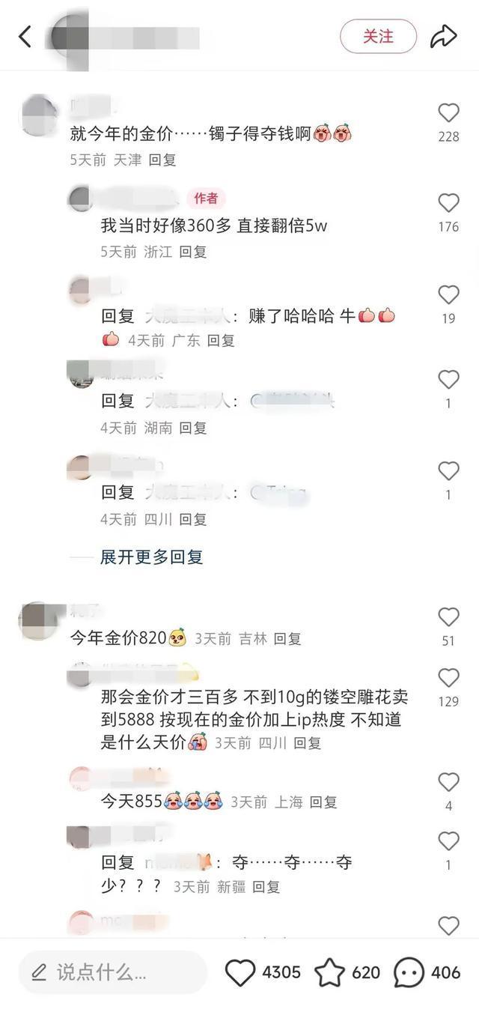Like the comment with 228 likes

(448, 113)
